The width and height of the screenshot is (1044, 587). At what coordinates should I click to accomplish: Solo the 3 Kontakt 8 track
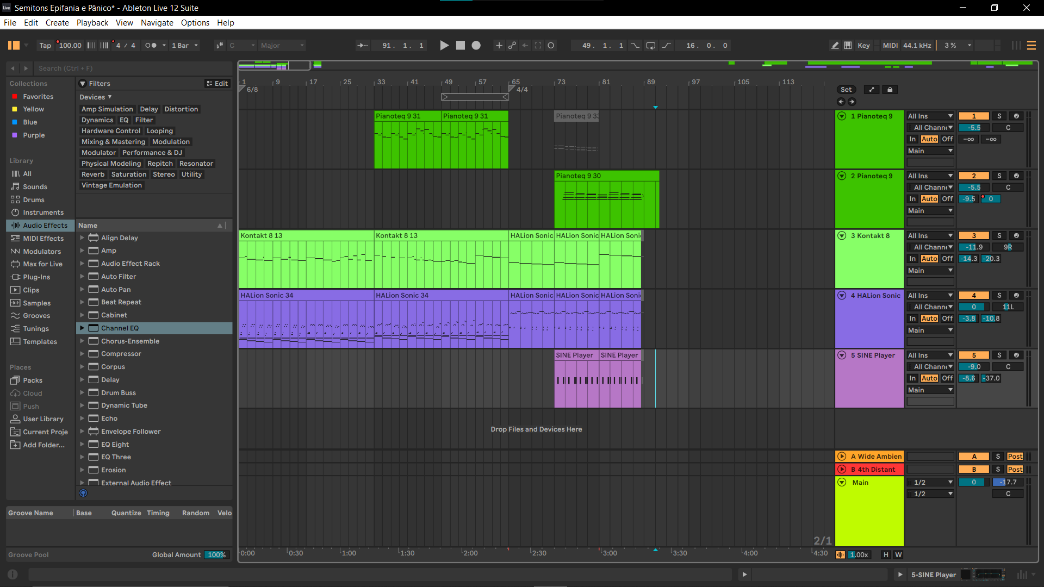click(999, 236)
